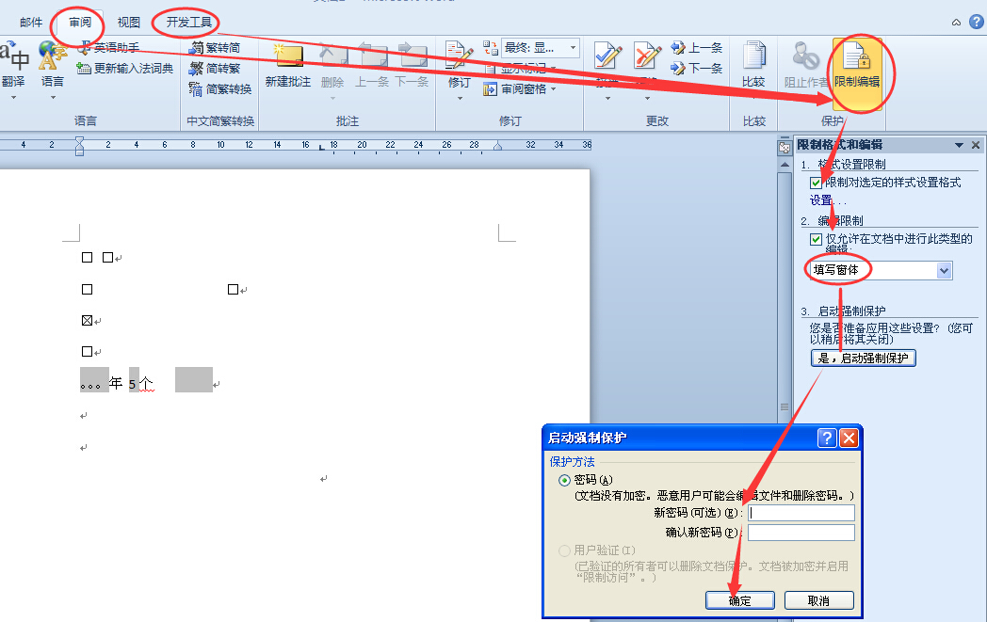
Task: Open the task pane options menu arrow
Action: [x=959, y=145]
